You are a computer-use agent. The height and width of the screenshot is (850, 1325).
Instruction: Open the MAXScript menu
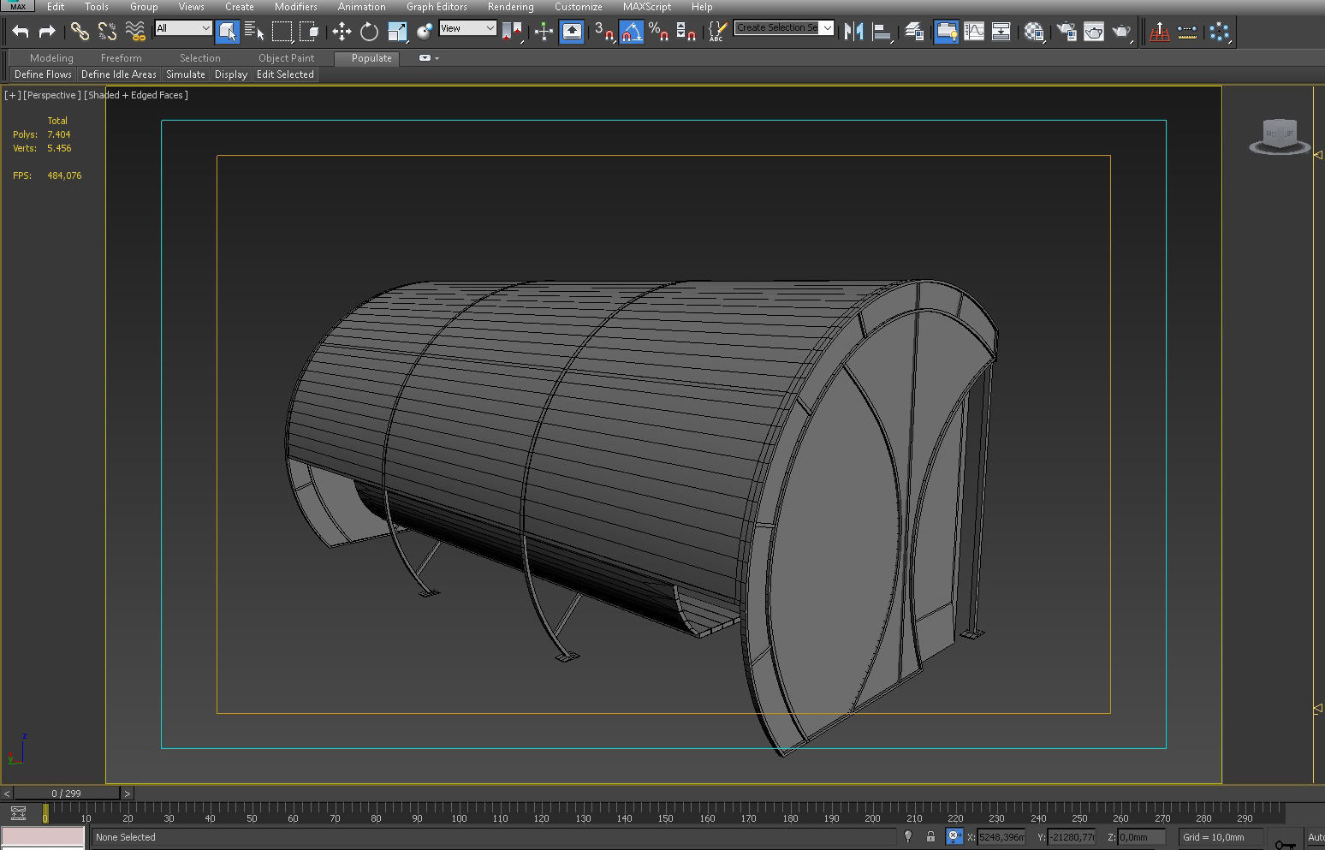pyautogui.click(x=647, y=7)
